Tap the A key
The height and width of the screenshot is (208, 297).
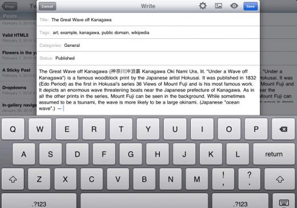pos(23,154)
